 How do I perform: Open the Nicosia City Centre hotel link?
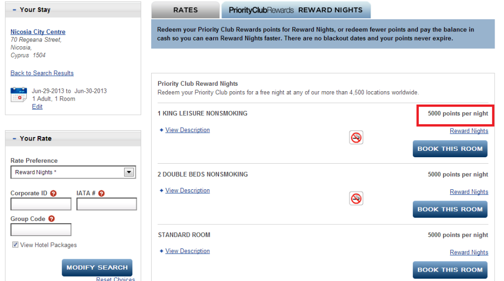pos(38,32)
